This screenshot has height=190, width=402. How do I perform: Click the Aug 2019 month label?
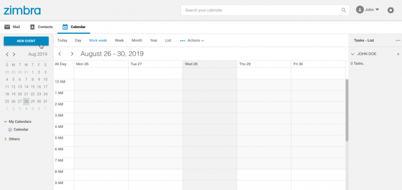pos(38,54)
